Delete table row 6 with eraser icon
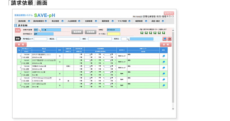Viewport: 230px width, 121px height. [164, 85]
